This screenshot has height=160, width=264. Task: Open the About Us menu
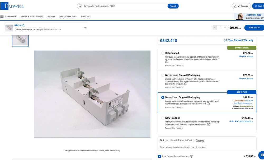pos(85,17)
